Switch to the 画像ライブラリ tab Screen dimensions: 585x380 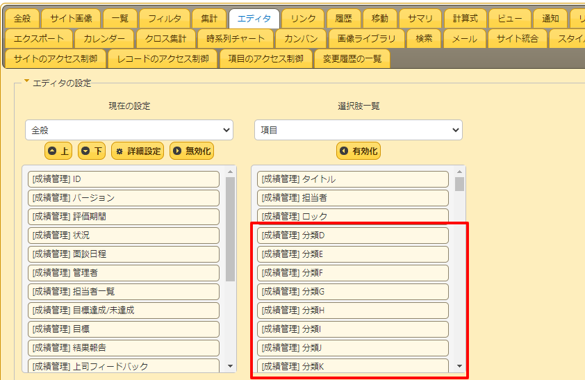[366, 38]
